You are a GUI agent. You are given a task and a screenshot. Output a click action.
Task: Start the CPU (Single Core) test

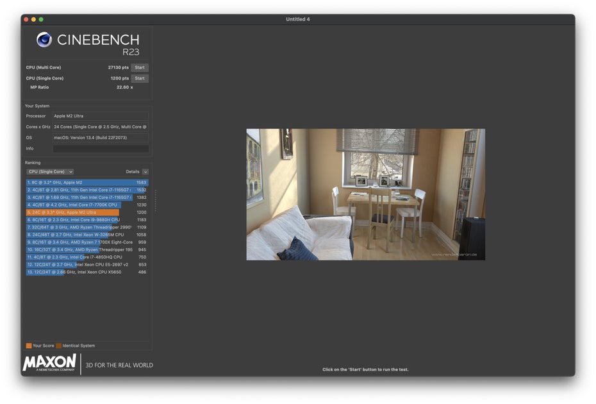click(x=140, y=78)
